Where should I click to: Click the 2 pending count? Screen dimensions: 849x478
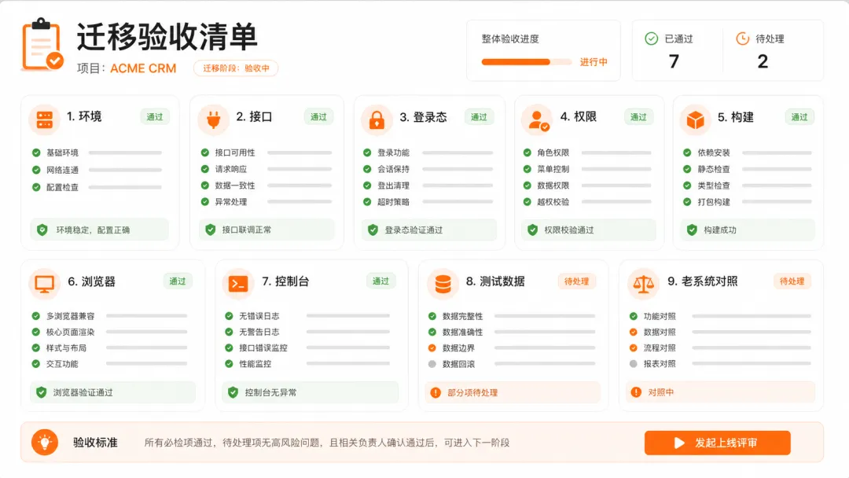pyautogui.click(x=763, y=61)
